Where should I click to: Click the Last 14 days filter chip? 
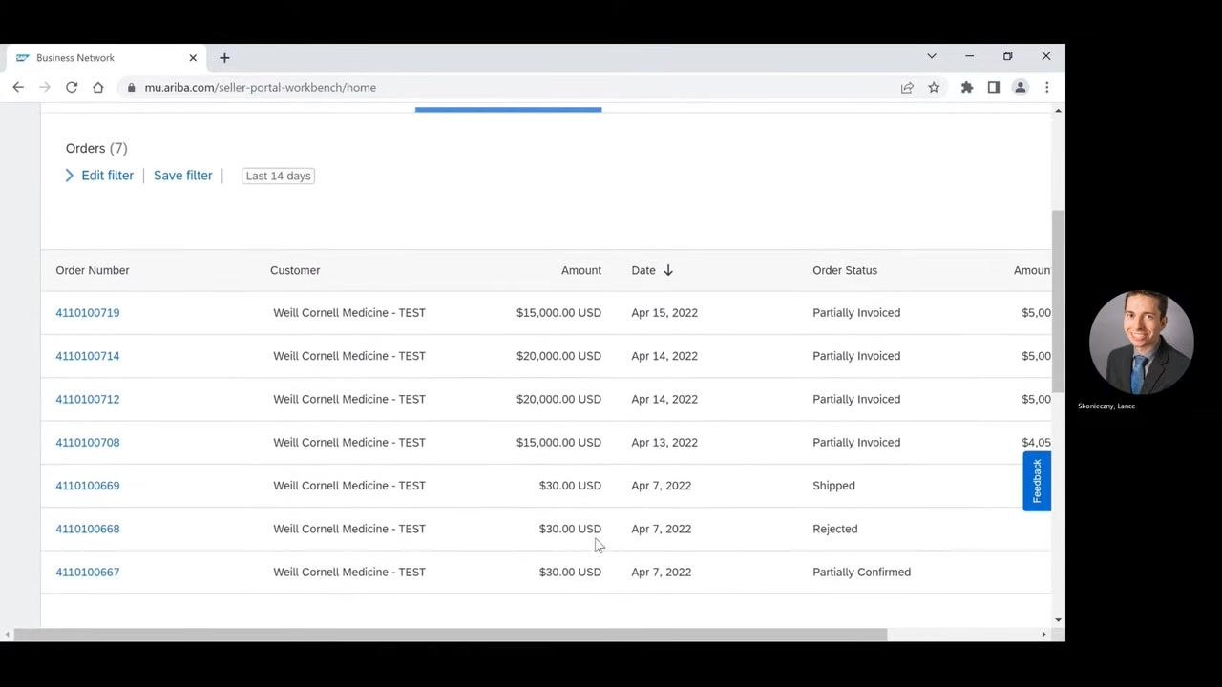[279, 176]
